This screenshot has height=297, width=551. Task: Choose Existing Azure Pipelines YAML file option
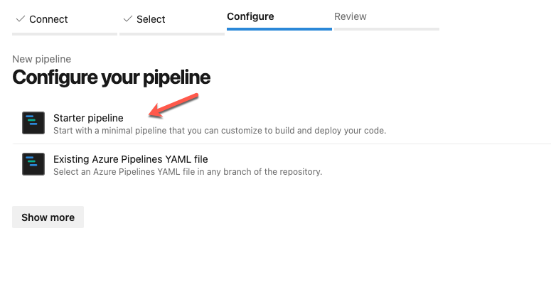(282, 164)
